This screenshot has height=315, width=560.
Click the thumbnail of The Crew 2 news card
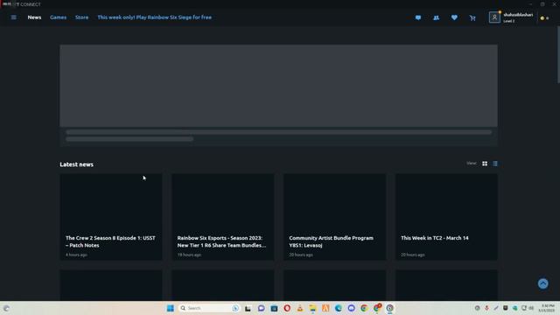tap(111, 202)
